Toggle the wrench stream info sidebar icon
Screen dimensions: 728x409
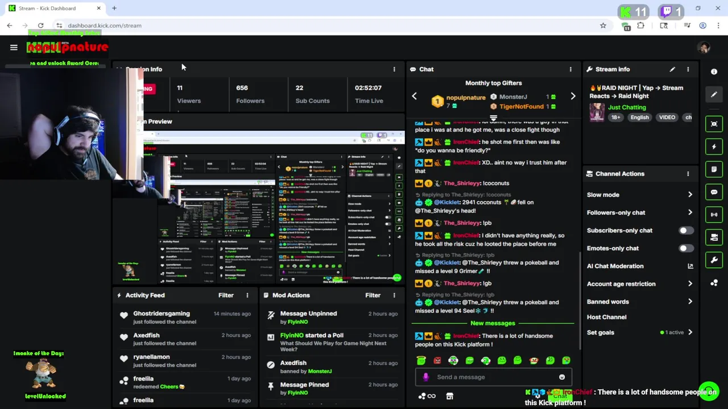[x=714, y=260]
